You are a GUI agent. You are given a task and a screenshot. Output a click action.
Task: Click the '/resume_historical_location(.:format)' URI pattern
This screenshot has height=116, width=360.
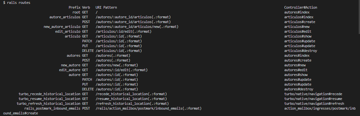[131, 99]
